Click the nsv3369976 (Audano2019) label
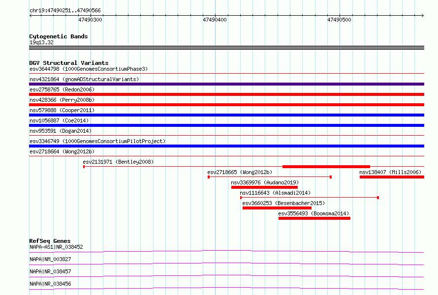Viewport: 438px width, 295px height. coord(265,182)
